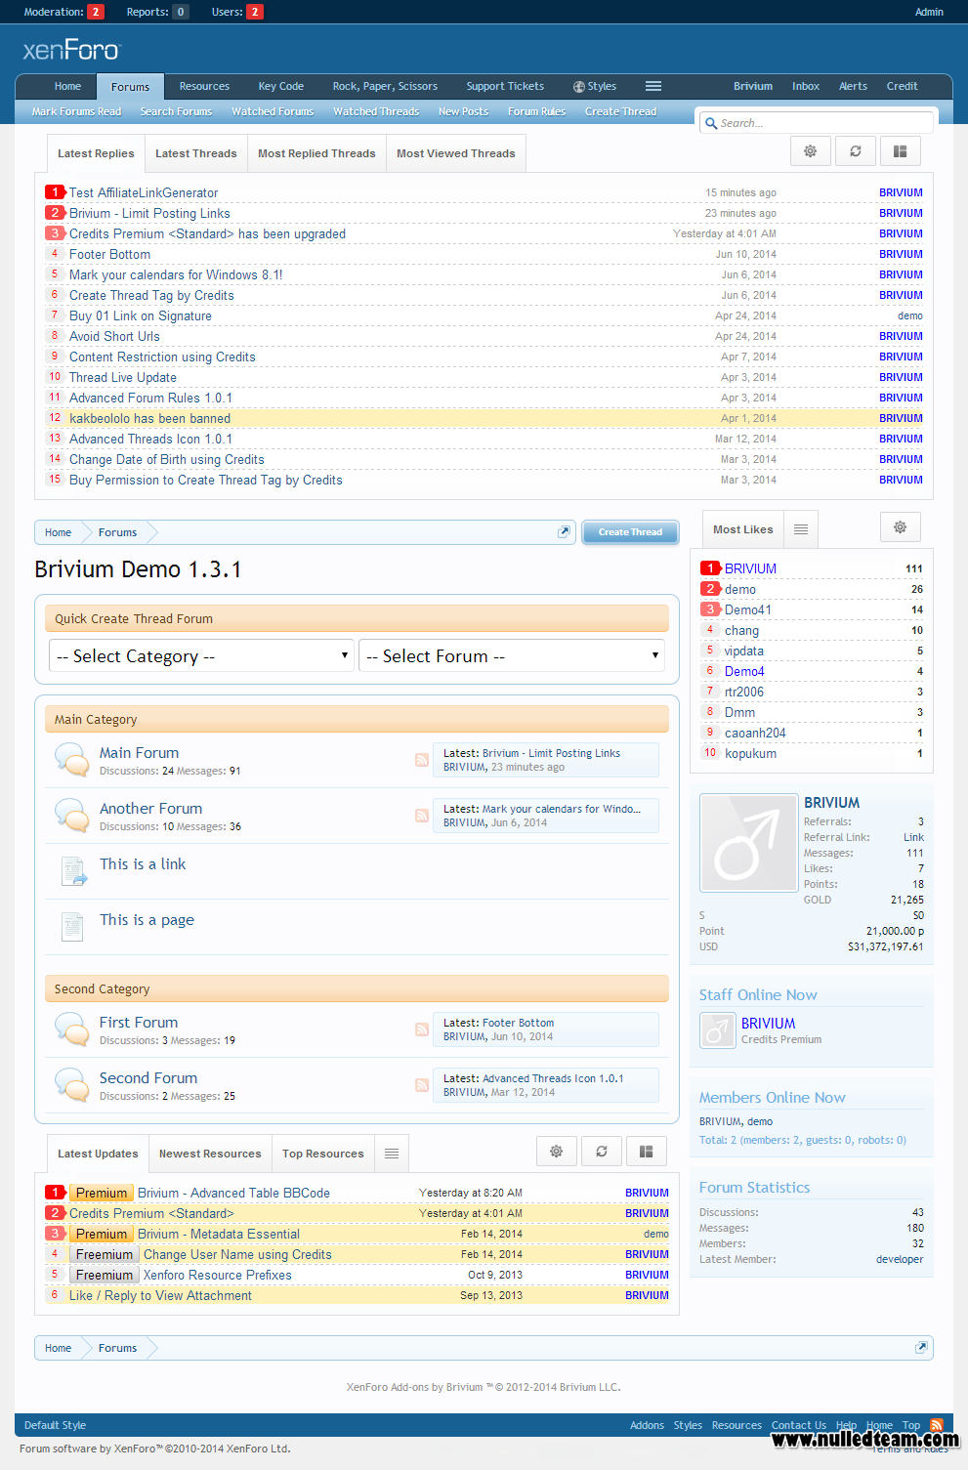Click the link-forum icon beside This is a link
968x1470 pixels.
pyautogui.click(x=74, y=870)
